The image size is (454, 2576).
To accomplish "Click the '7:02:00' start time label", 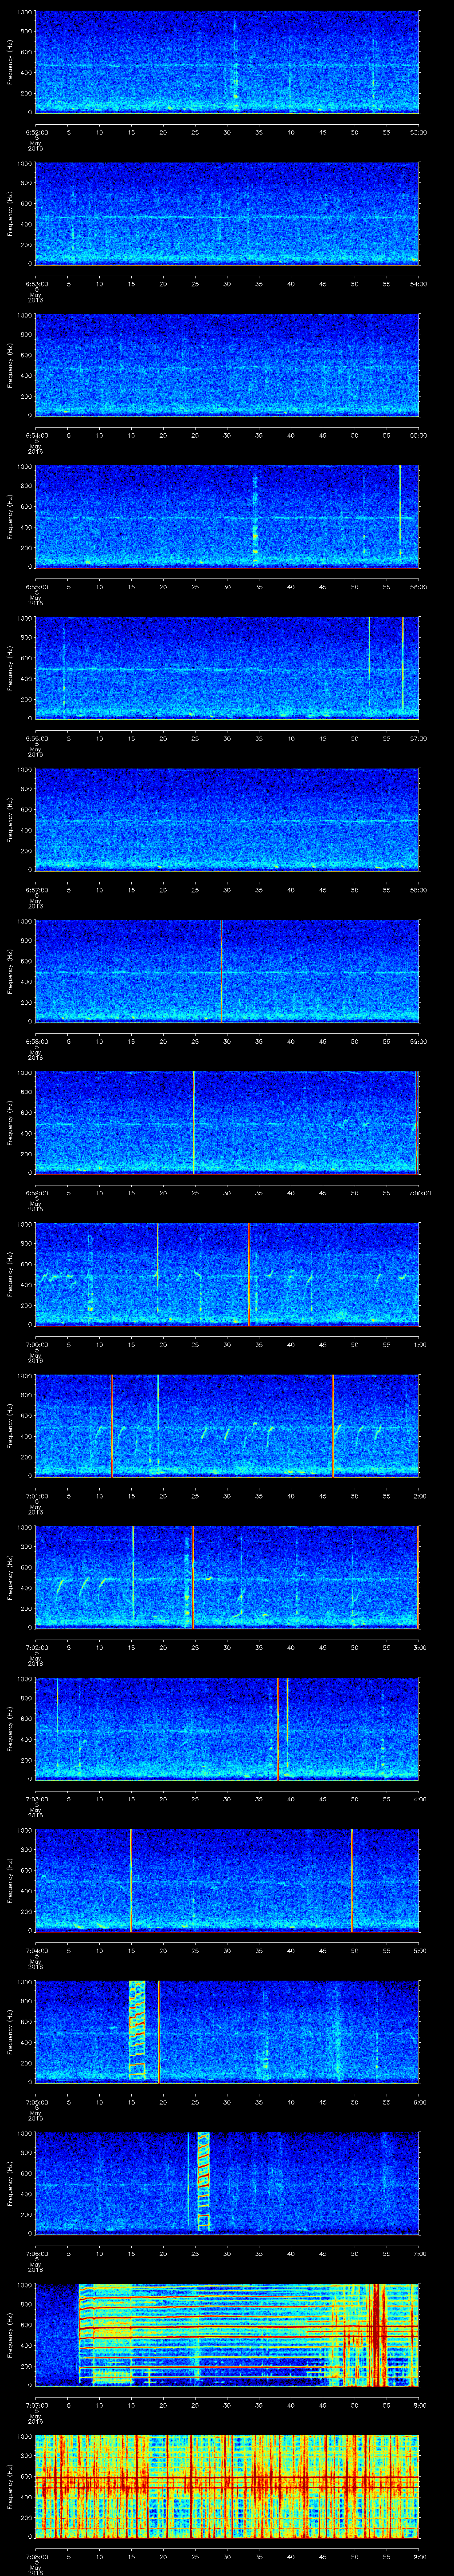I will [36, 1647].
